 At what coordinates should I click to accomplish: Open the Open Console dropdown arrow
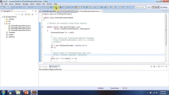point(161,66)
